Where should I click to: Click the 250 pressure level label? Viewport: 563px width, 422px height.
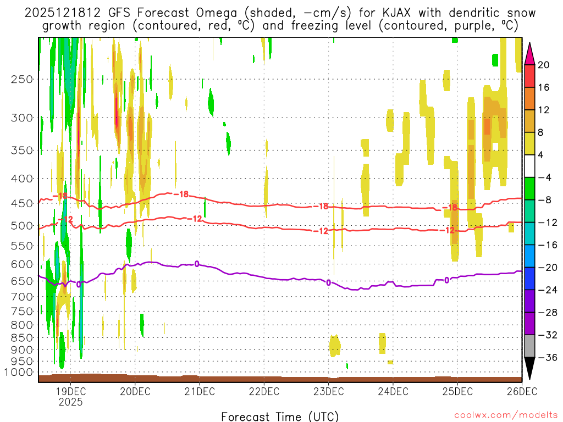(x=22, y=79)
